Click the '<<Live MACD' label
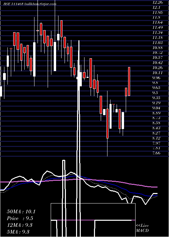Screen dimensions: 169x237 pyautogui.click(x=142, y=228)
